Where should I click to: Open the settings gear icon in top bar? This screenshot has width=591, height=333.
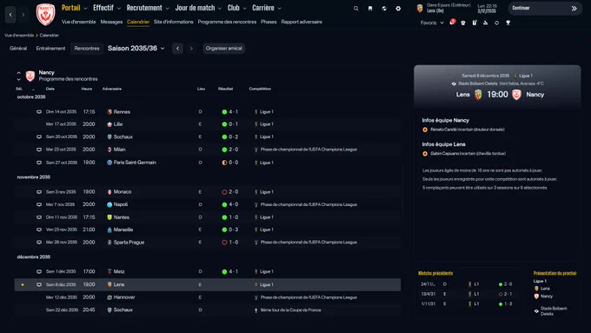[398, 9]
